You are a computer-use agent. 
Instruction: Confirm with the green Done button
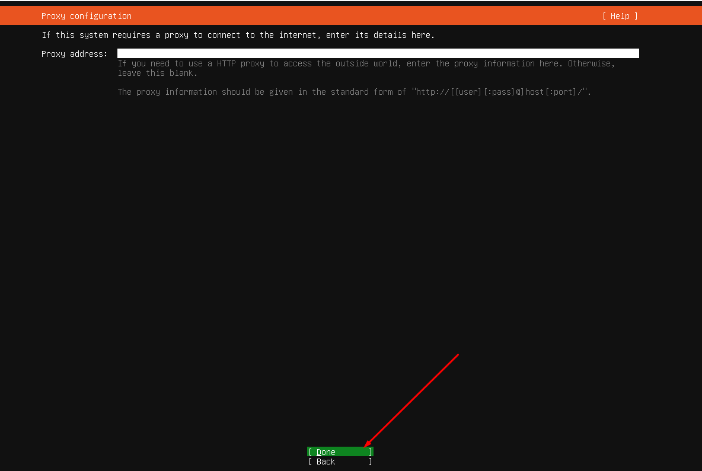(340, 452)
